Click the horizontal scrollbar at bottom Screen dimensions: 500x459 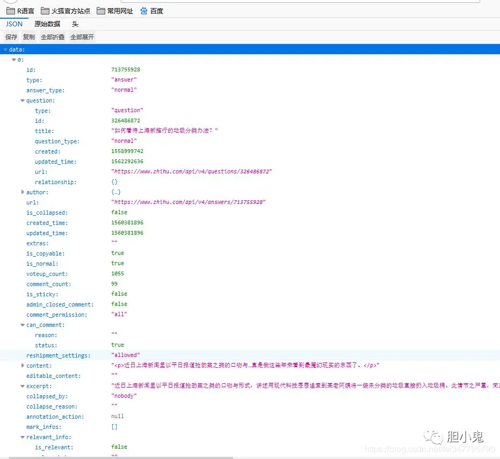pyautogui.click(x=121, y=458)
